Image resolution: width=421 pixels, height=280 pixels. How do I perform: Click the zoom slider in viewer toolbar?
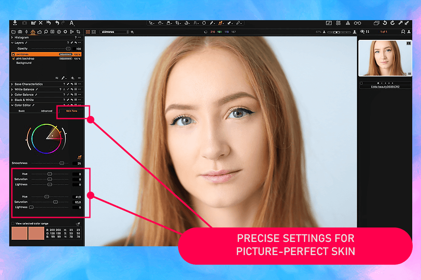tap(339, 32)
